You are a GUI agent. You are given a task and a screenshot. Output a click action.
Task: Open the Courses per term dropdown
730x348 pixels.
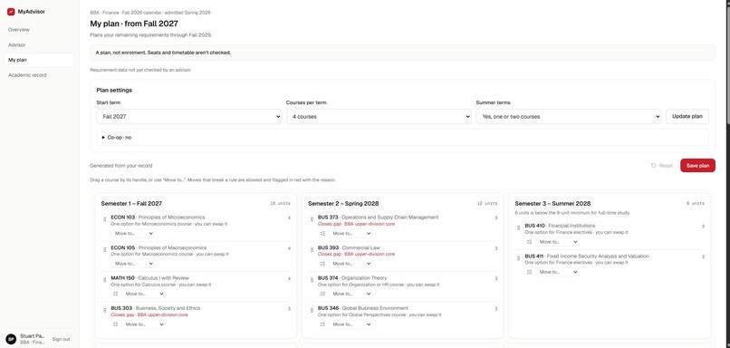pos(379,117)
